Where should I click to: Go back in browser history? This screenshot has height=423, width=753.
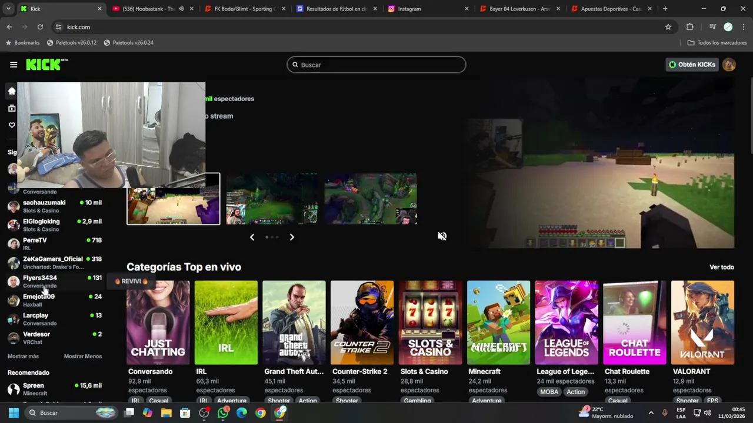(9, 27)
